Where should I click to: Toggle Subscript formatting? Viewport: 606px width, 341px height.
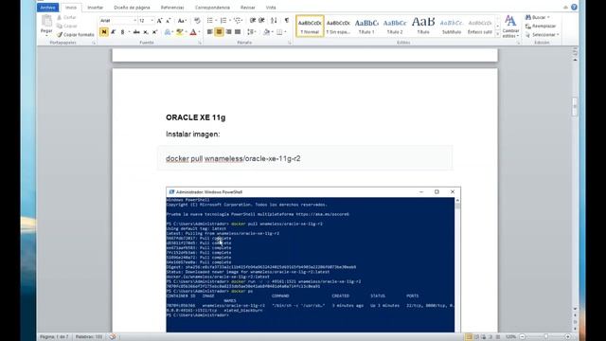145,32
